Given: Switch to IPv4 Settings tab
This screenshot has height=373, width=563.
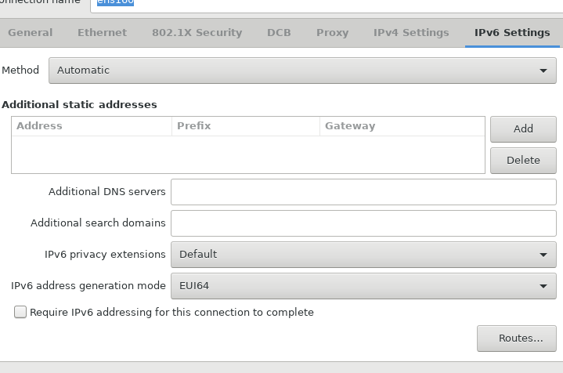Looking at the screenshot, I should 411,33.
